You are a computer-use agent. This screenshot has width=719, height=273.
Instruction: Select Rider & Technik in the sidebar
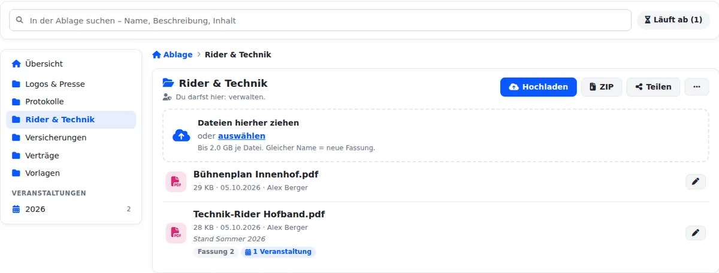click(71, 120)
